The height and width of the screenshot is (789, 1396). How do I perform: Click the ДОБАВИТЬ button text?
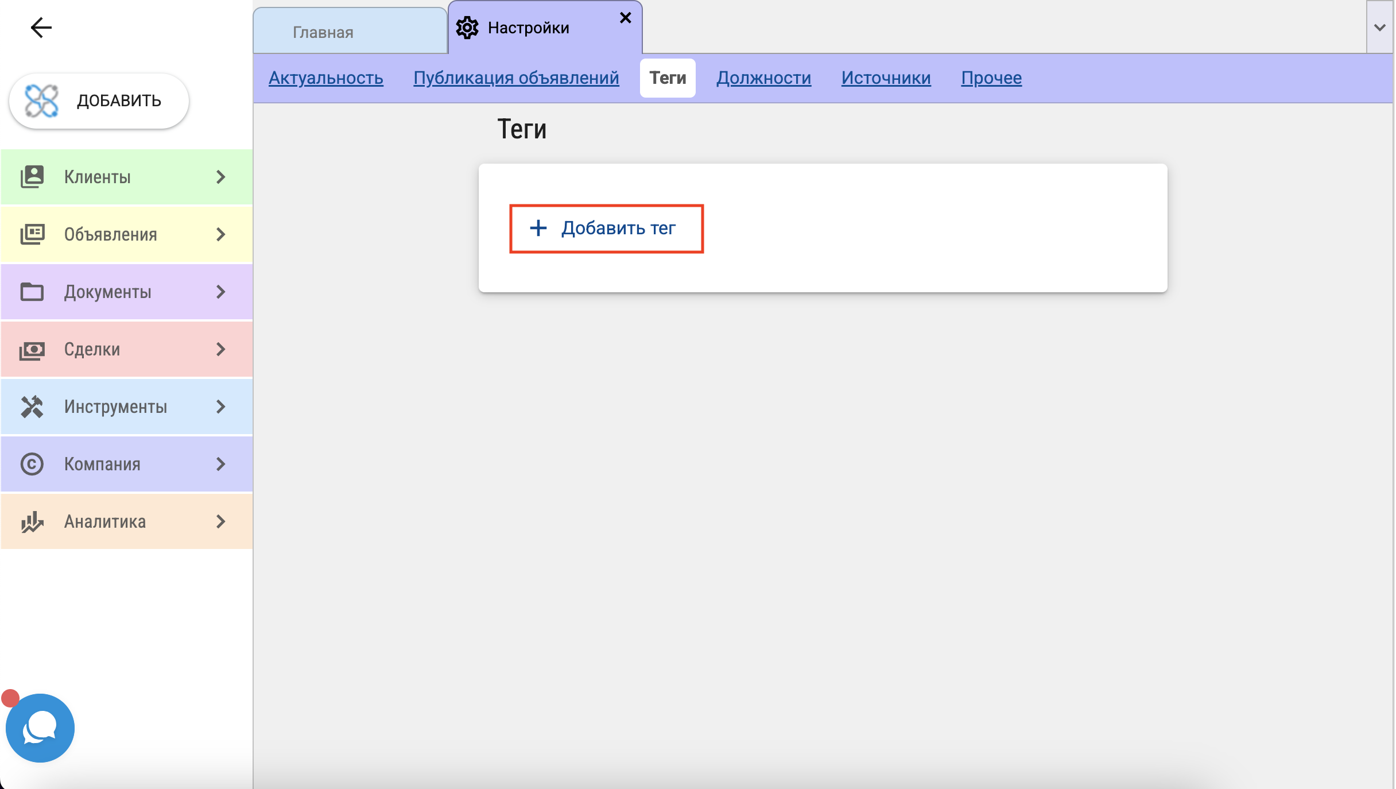pos(119,101)
